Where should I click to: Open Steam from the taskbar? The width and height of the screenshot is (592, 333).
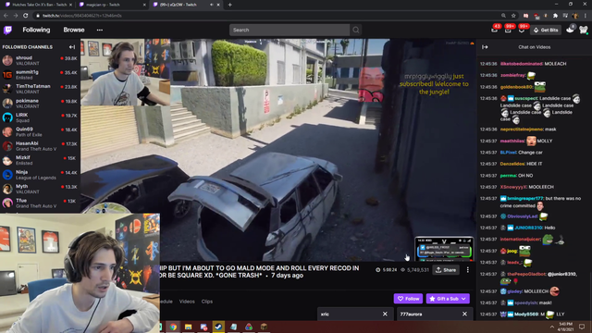(218, 327)
